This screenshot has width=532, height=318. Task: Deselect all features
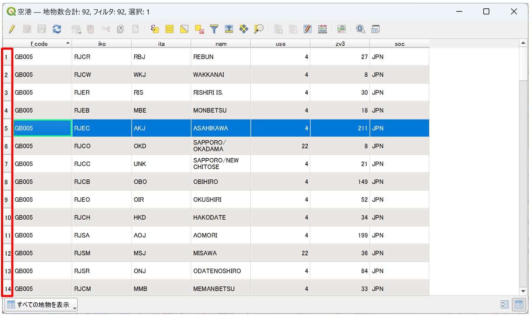[x=199, y=29]
